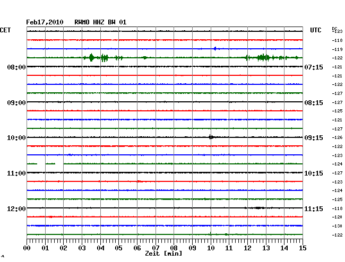Click minute tick label 06

point(137,248)
